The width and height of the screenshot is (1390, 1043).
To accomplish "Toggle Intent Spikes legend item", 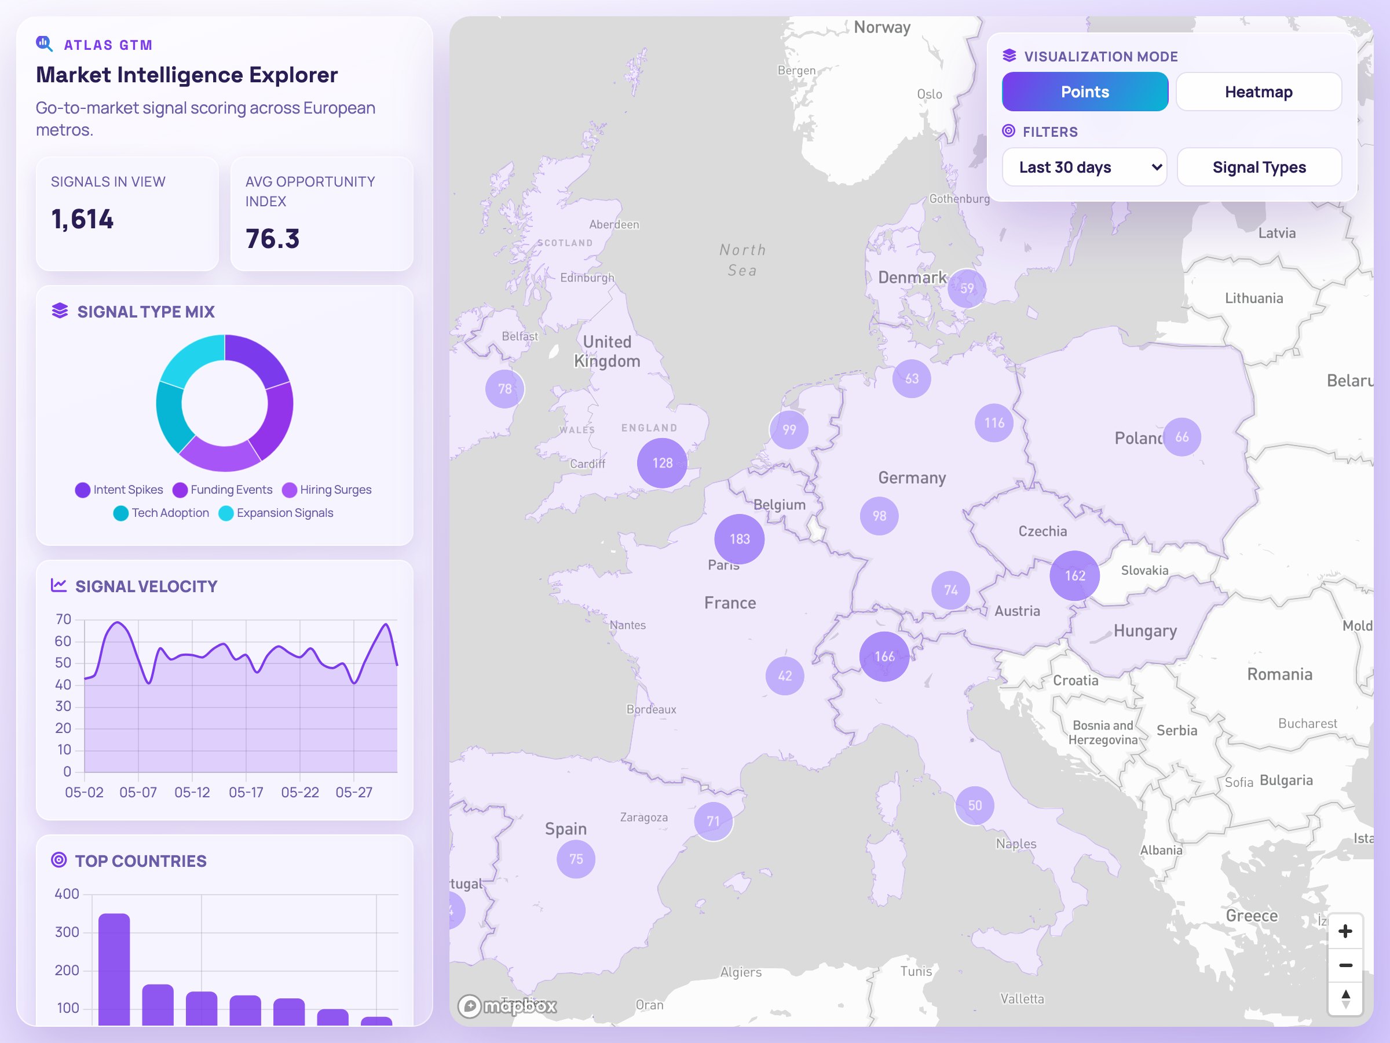I will coord(119,490).
